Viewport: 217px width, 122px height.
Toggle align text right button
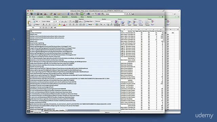point(77,25)
